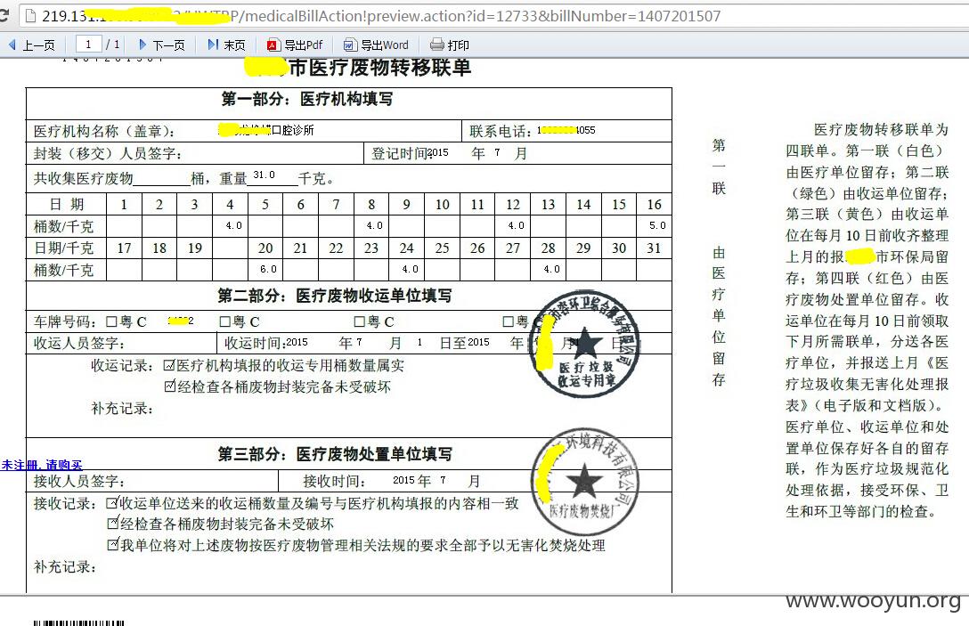Click the 6.0 value under date 20
969x626 pixels.
coord(268,270)
